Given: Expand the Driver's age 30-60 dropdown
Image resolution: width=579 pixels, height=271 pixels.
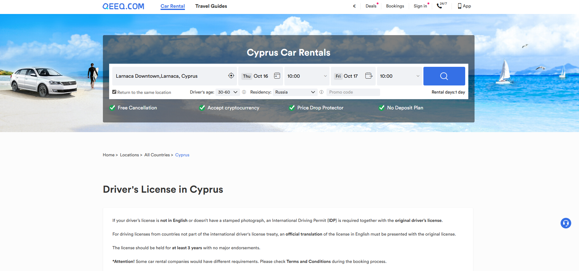Looking at the screenshot, I should [x=228, y=92].
